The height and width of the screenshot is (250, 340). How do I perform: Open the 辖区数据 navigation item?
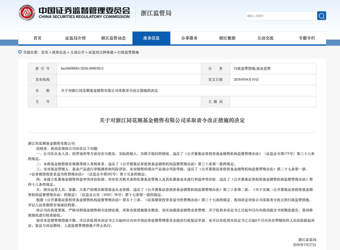point(227,38)
